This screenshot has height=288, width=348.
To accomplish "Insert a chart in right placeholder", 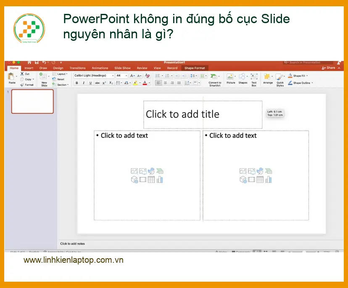I will (x=268, y=180).
